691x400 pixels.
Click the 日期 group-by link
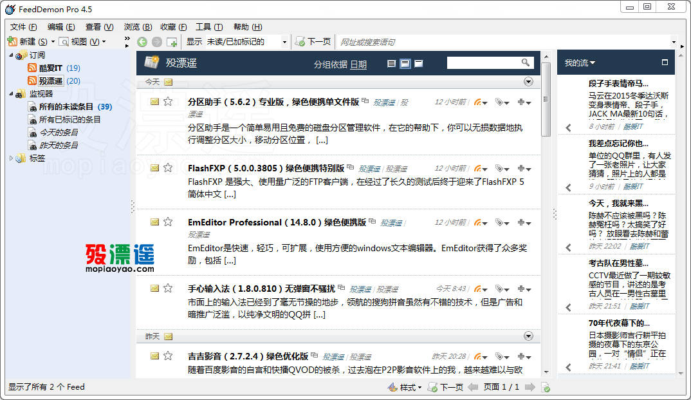coord(358,64)
